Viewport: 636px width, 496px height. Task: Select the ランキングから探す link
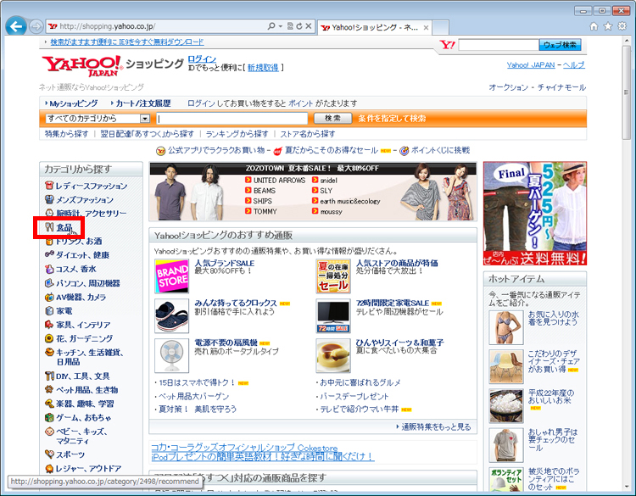237,134
